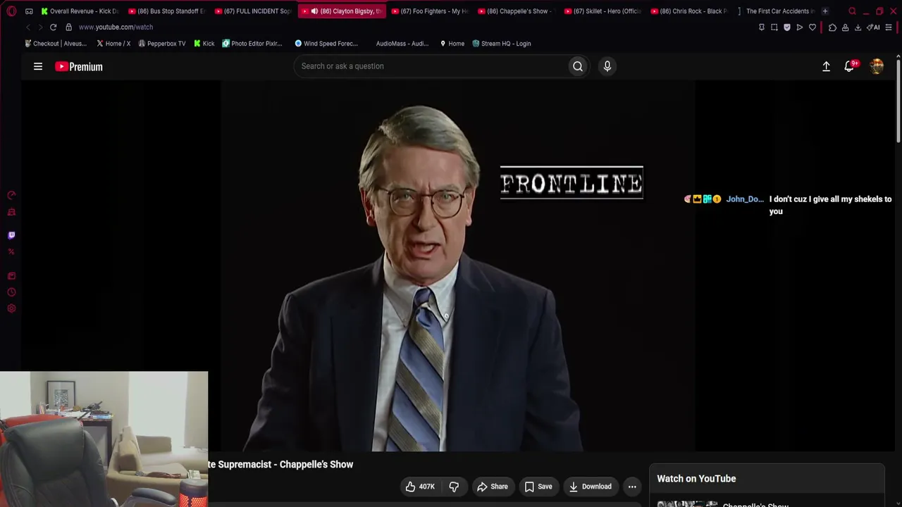Open Easy Setup sliders icon
Image resolution: width=902 pixels, height=507 pixels.
coord(889,27)
